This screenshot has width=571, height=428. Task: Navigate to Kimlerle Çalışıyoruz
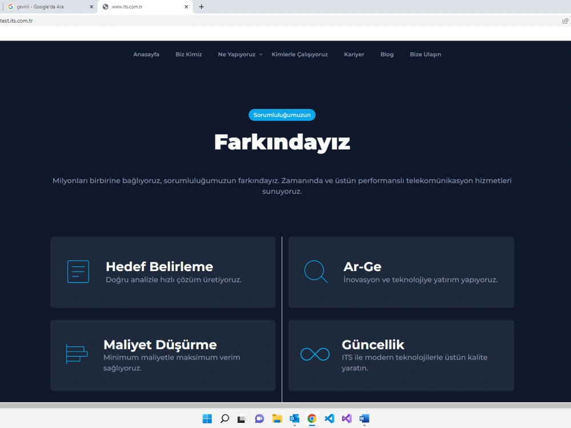pos(300,54)
